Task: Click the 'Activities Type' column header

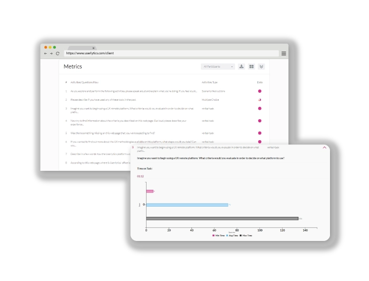Action: tap(209, 82)
